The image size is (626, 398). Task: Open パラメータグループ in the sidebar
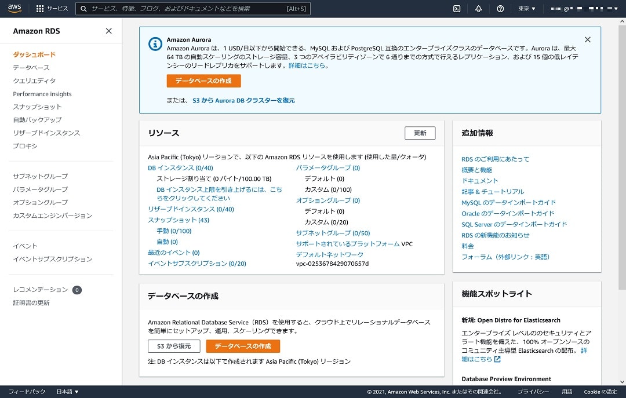[x=41, y=189]
